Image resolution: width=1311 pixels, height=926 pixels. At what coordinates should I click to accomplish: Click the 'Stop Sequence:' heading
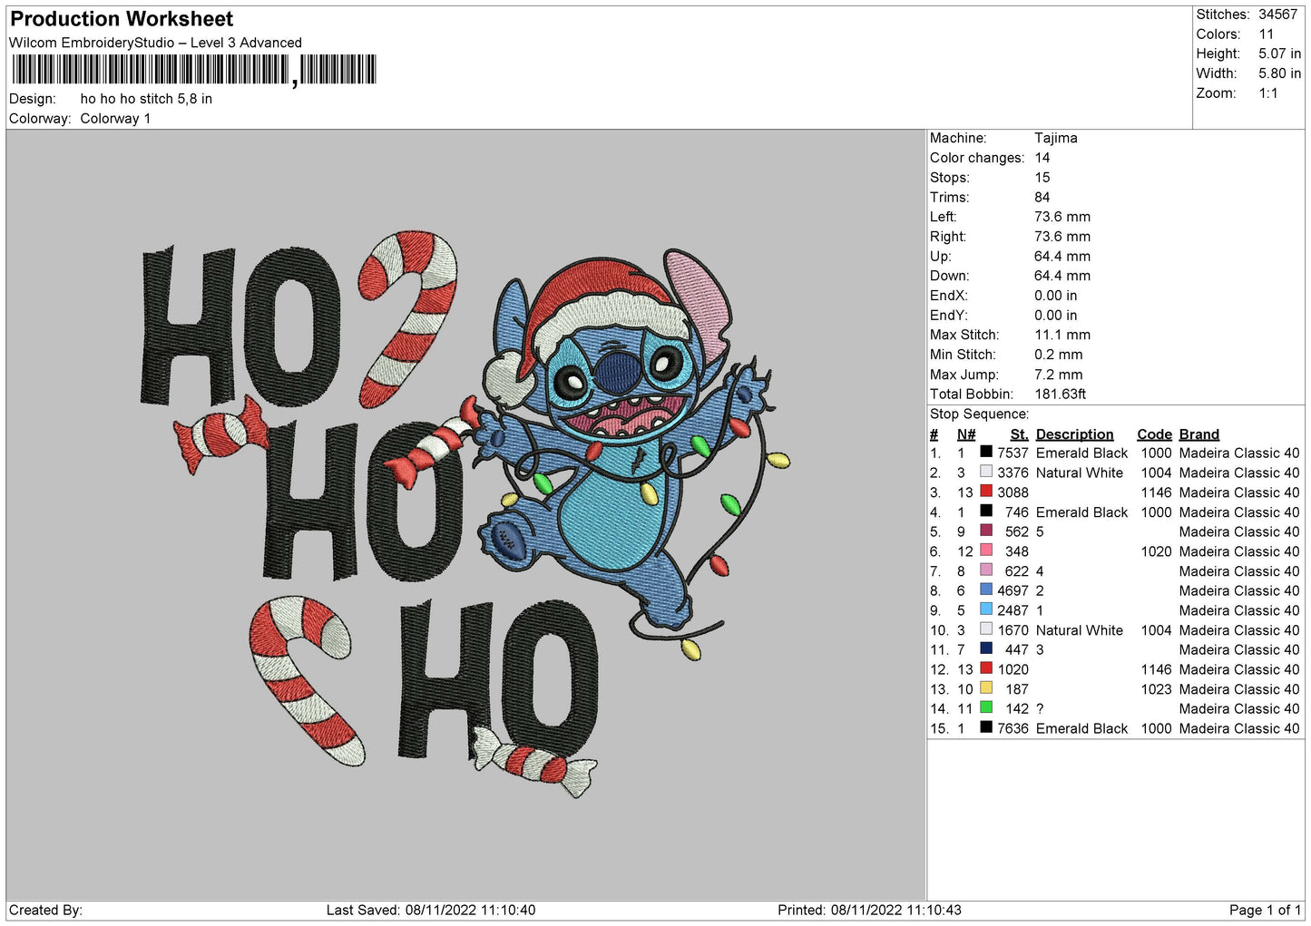pyautogui.click(x=980, y=414)
